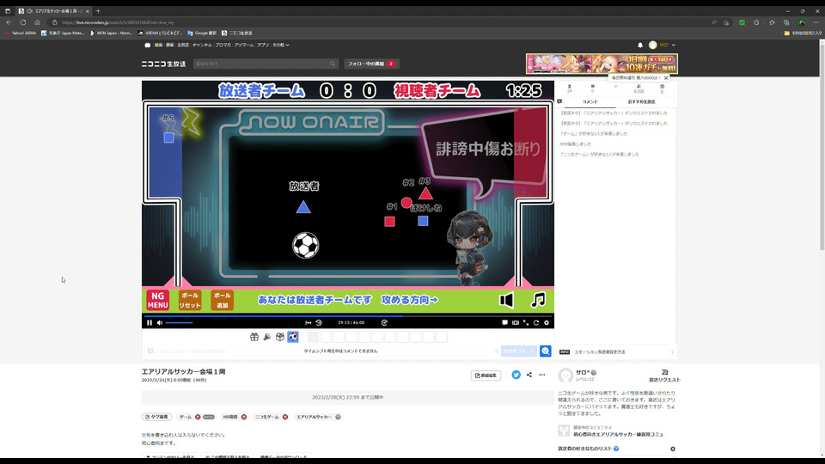The width and height of the screenshot is (825, 464).
Task: Mute the player volume speaker icon
Action: 160,322
